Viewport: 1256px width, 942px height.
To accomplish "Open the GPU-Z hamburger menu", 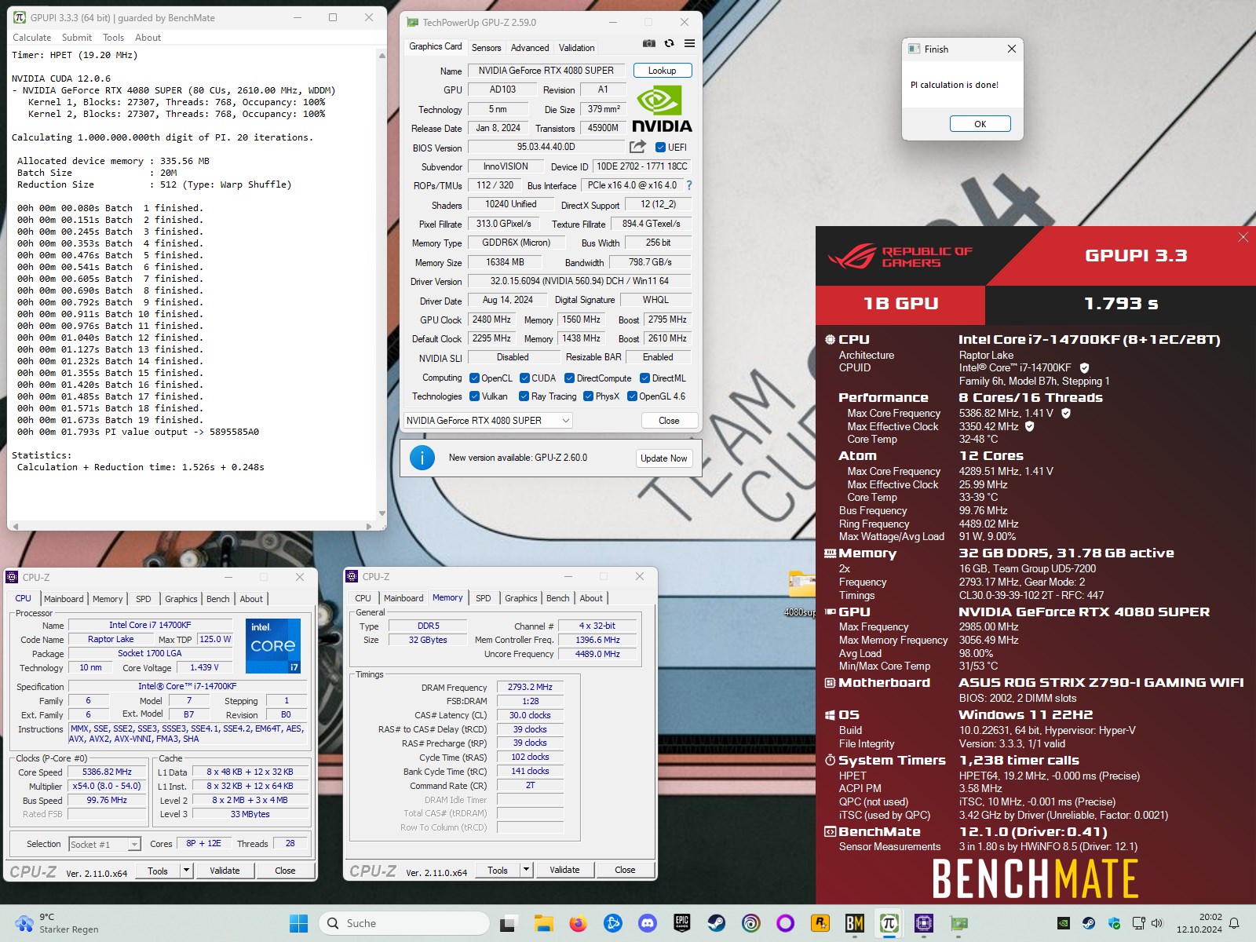I will click(x=689, y=44).
